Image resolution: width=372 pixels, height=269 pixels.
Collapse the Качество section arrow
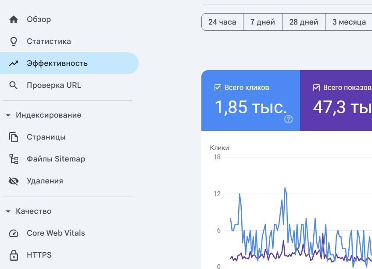click(8, 212)
